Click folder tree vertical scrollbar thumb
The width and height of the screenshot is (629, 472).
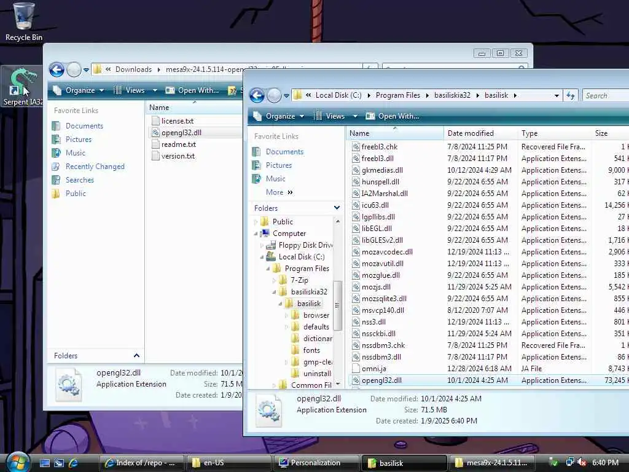click(337, 305)
